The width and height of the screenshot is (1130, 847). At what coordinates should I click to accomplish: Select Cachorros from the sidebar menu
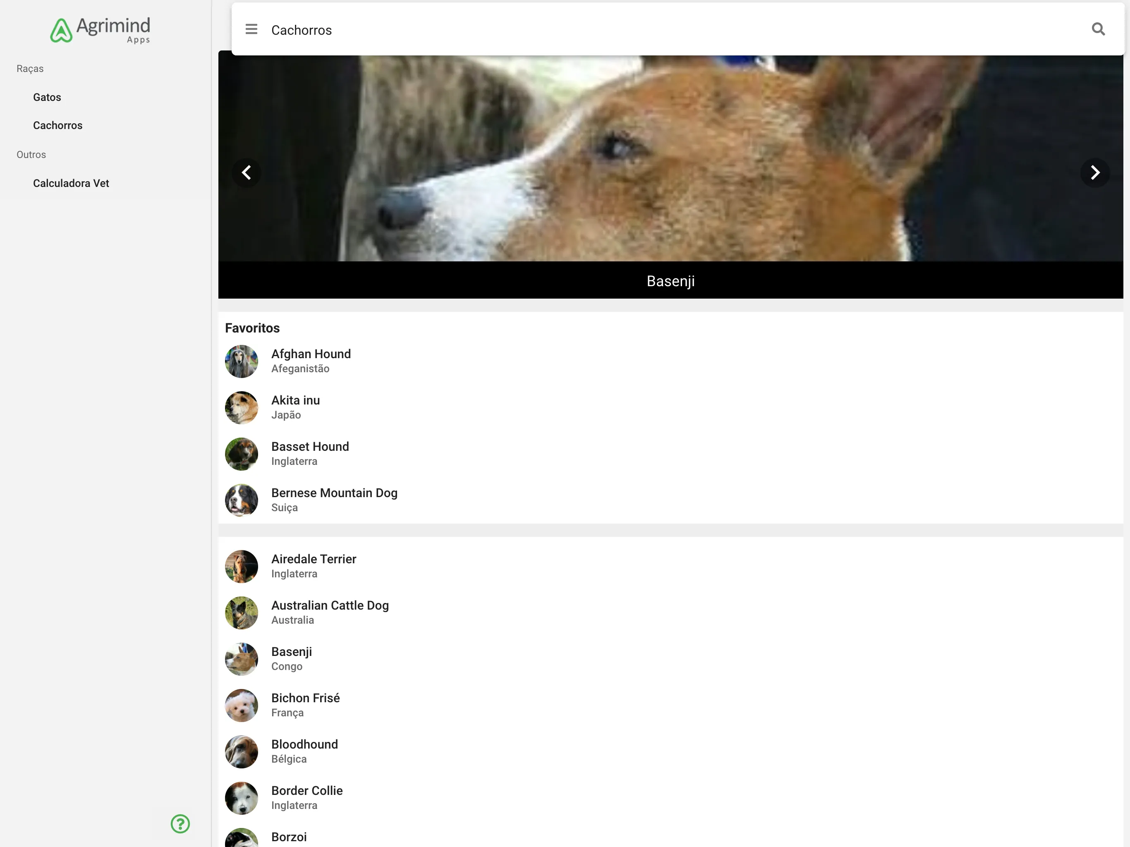pos(58,125)
